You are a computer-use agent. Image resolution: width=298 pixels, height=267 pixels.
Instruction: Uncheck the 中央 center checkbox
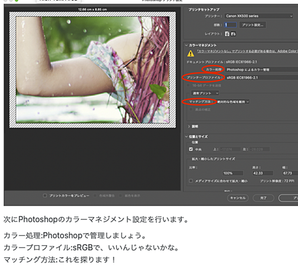pyautogui.click(x=191, y=149)
